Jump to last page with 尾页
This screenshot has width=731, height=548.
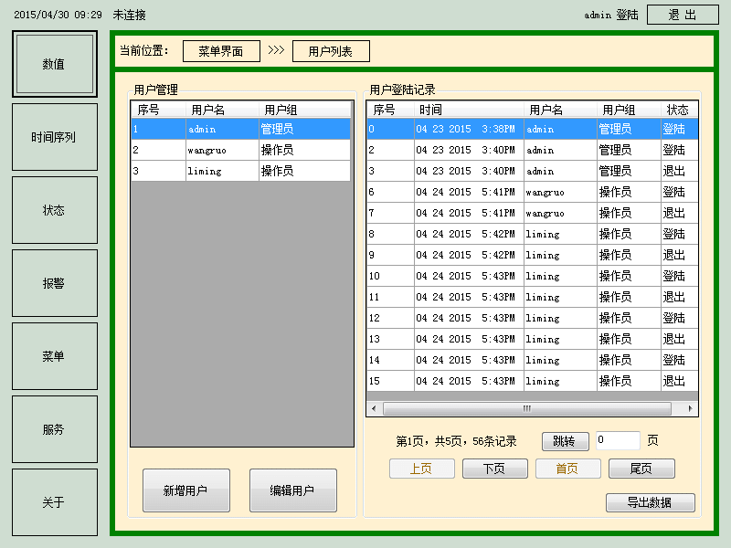pos(641,469)
